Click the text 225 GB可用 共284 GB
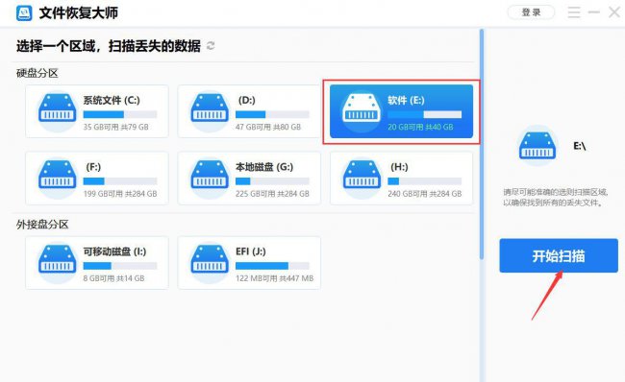 pos(272,194)
